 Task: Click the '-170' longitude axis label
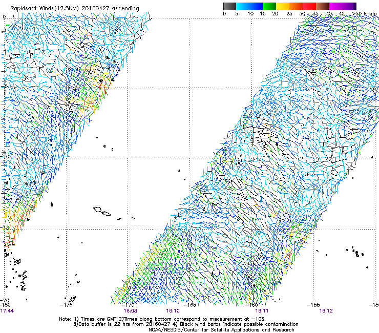pyautogui.click(x=128, y=305)
